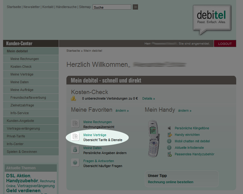The width and height of the screenshot is (243, 194).
Task: Expand the Info-Center sidebar section
Action: point(16,144)
